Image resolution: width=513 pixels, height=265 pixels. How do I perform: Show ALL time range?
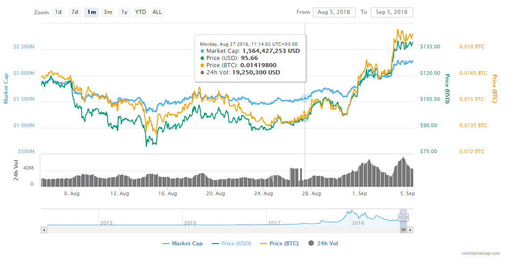157,12
